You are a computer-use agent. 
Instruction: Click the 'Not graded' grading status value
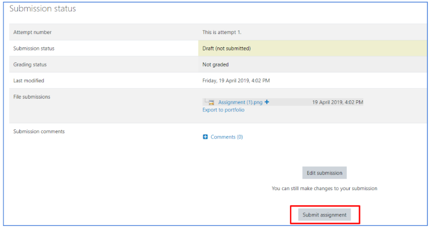click(x=215, y=64)
